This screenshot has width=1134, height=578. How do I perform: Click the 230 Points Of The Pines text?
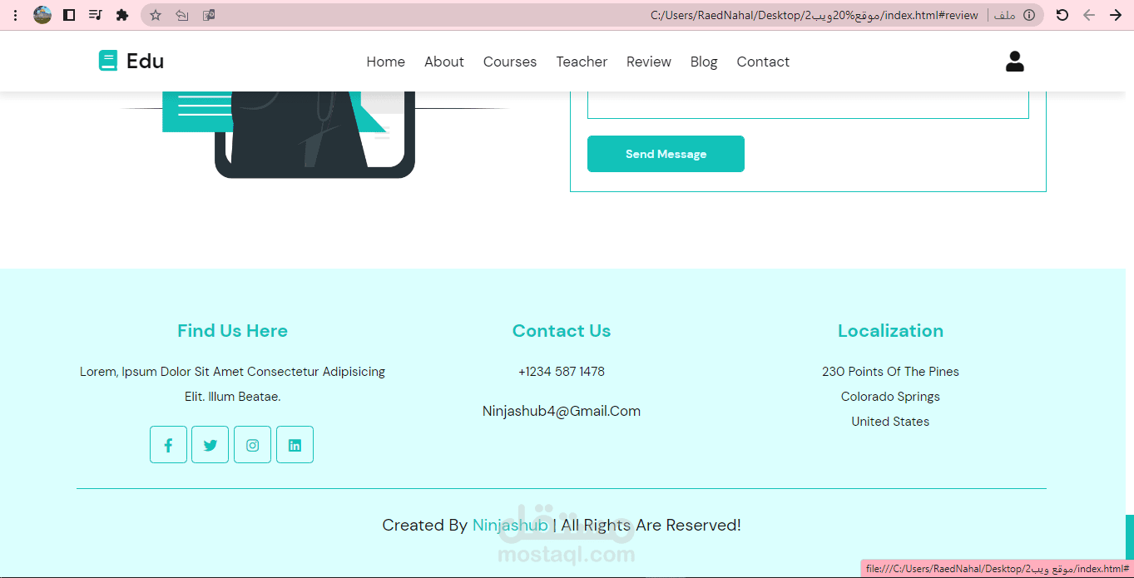click(890, 372)
